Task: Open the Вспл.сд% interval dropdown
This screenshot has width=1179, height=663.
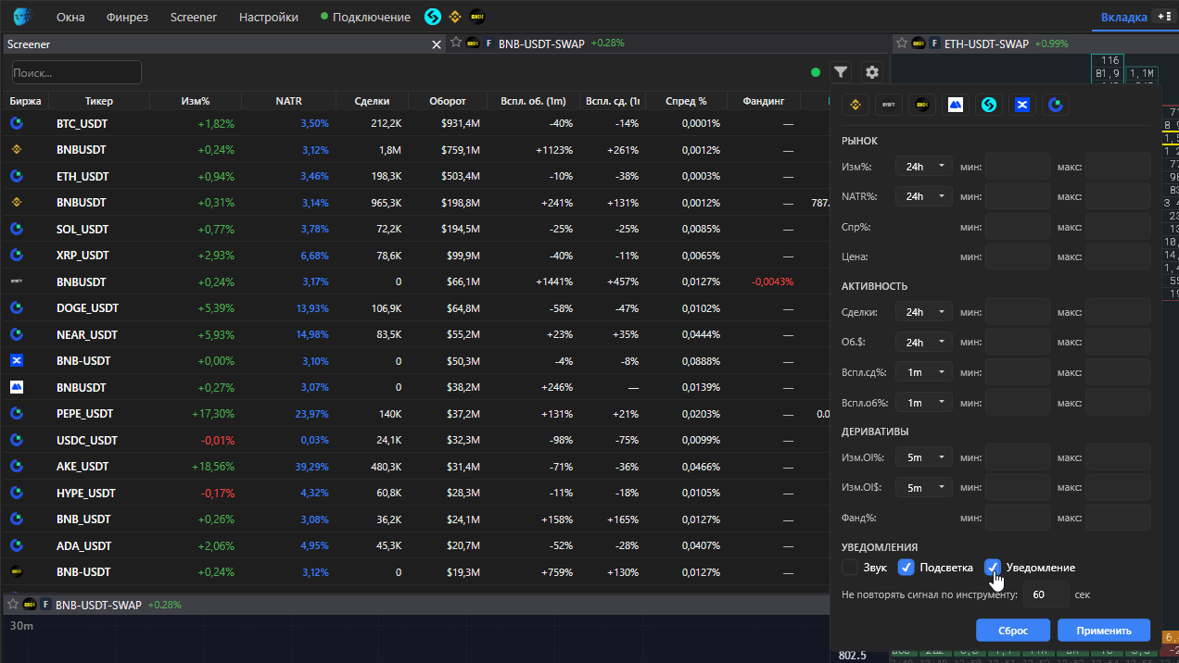Action: pos(924,372)
